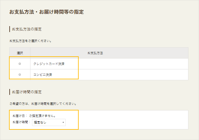This screenshot has height=140, width=199.
Task: Click the クレジットカード決済 label text
Action: [49, 64]
